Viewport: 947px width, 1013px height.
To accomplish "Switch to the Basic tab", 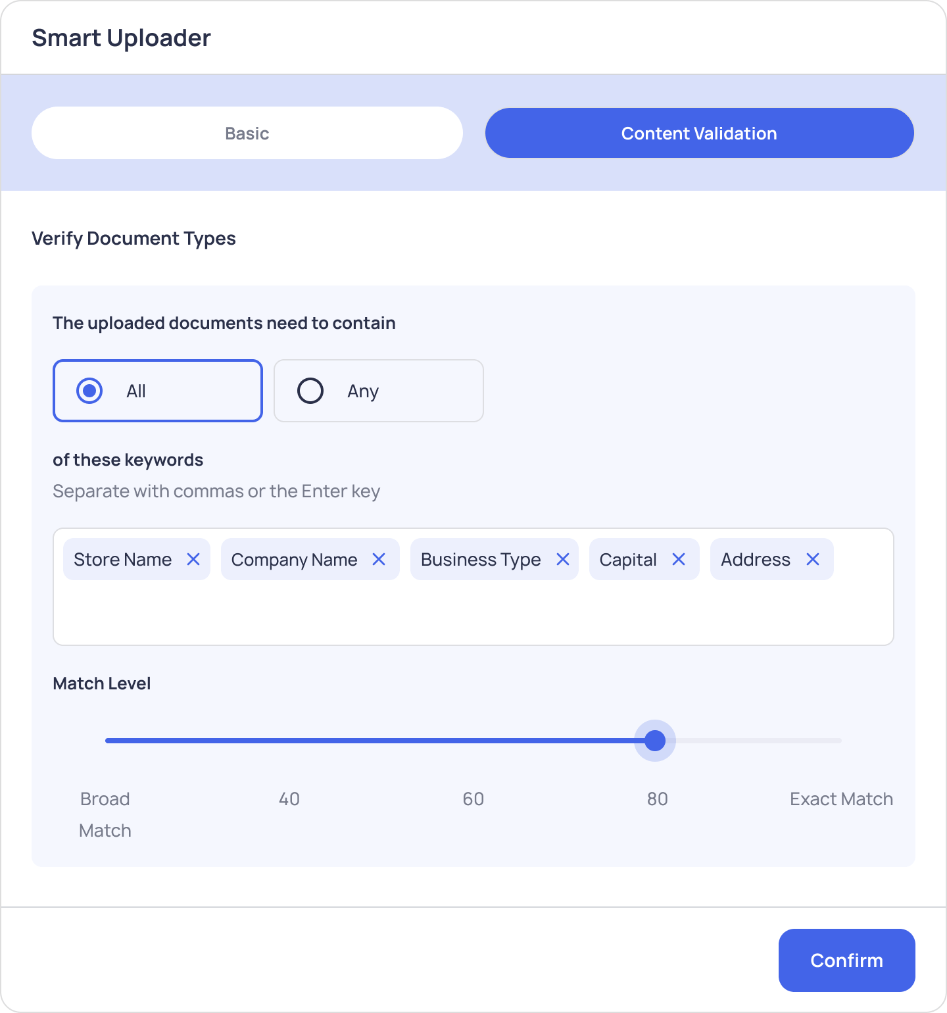I will [247, 133].
